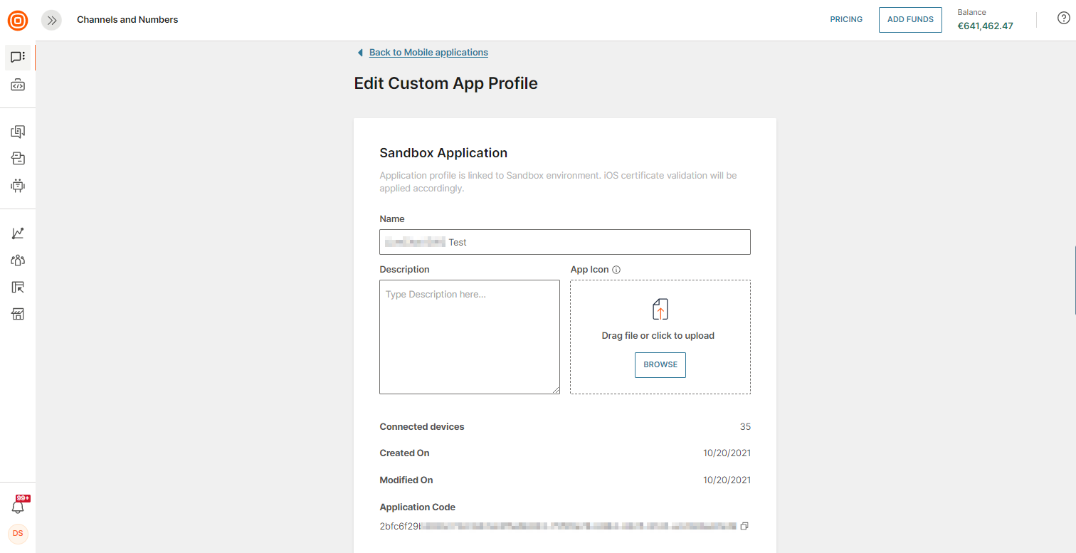
Task: Copy the application code
Action: pyautogui.click(x=744, y=526)
